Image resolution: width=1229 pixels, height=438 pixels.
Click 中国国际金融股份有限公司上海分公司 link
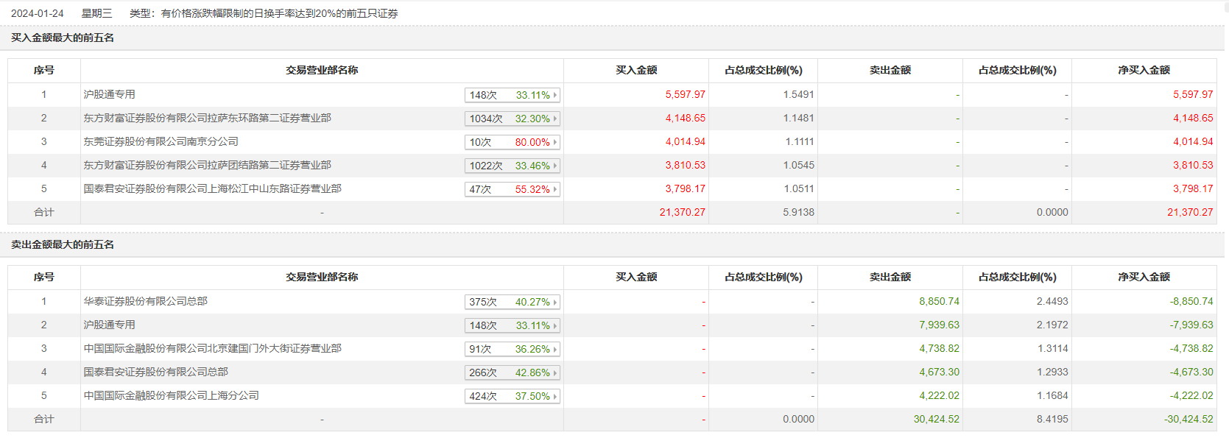(x=171, y=395)
